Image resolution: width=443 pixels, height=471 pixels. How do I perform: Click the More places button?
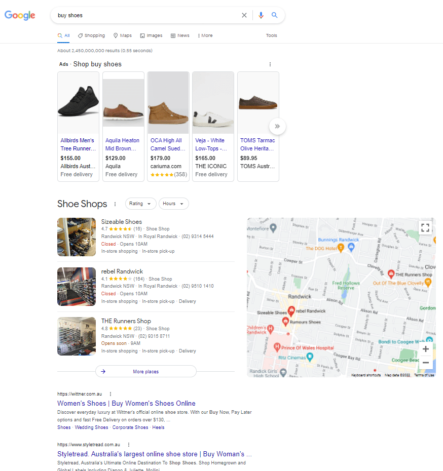pos(145,371)
